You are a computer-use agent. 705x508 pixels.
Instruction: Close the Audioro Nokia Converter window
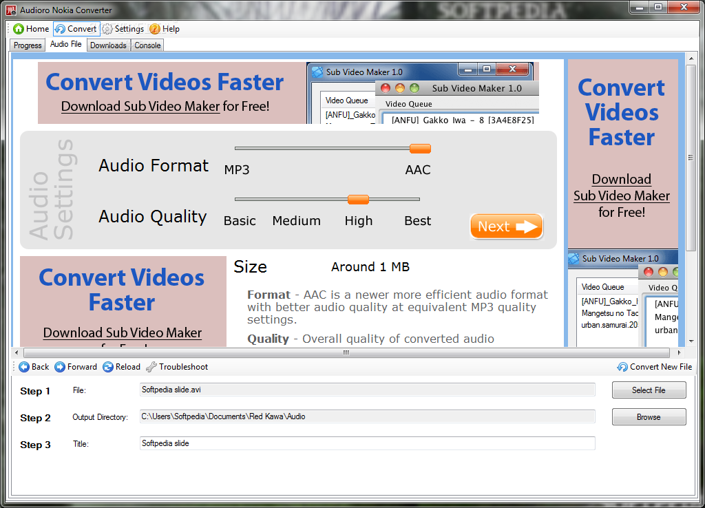[684, 8]
